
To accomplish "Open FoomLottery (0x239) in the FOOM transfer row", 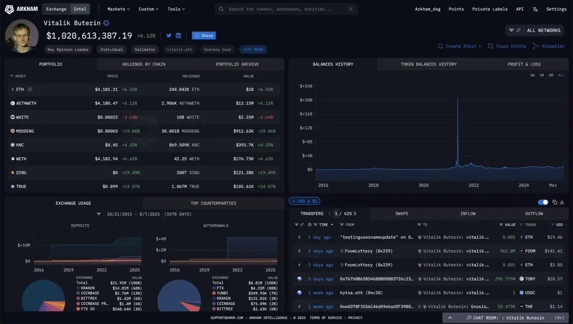I will [368, 251].
